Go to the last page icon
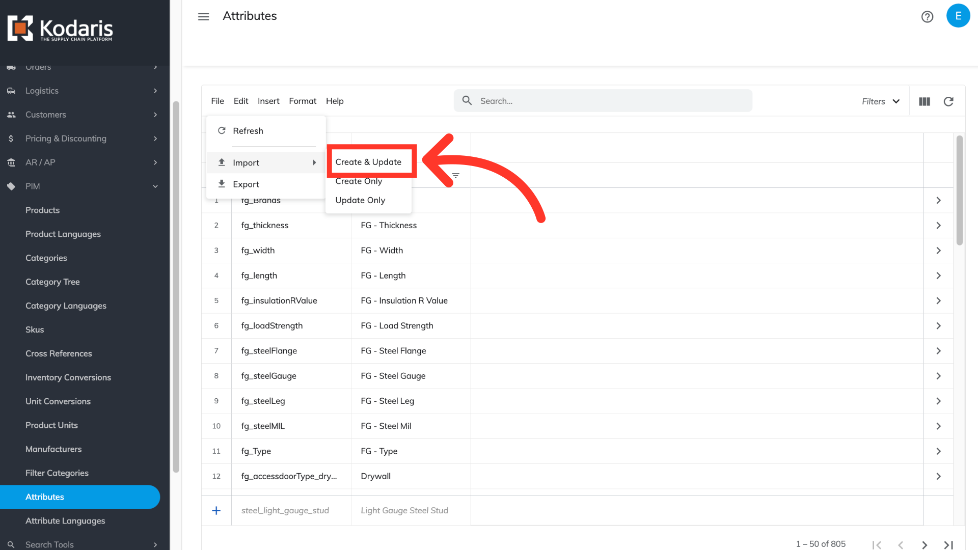Image resolution: width=978 pixels, height=550 pixels. [948, 545]
